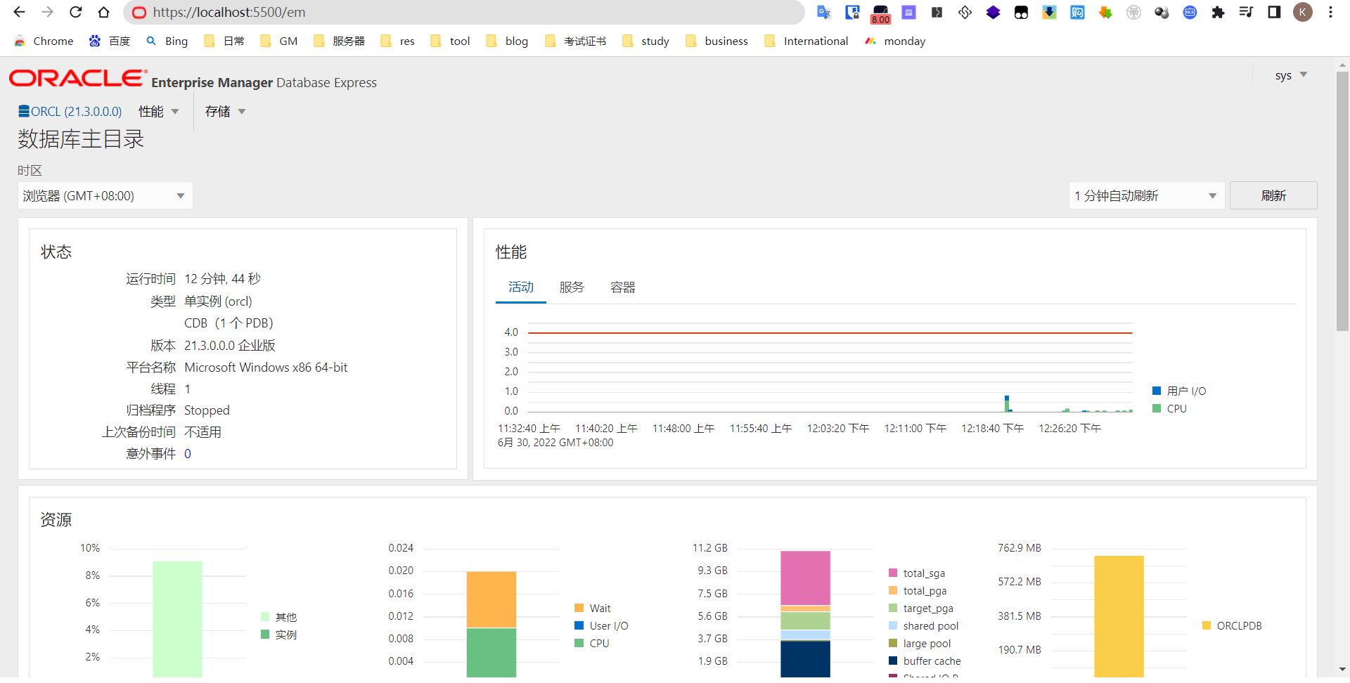1350x683 pixels.
Task: Click the blue download arrow extension
Action: coord(1049,12)
